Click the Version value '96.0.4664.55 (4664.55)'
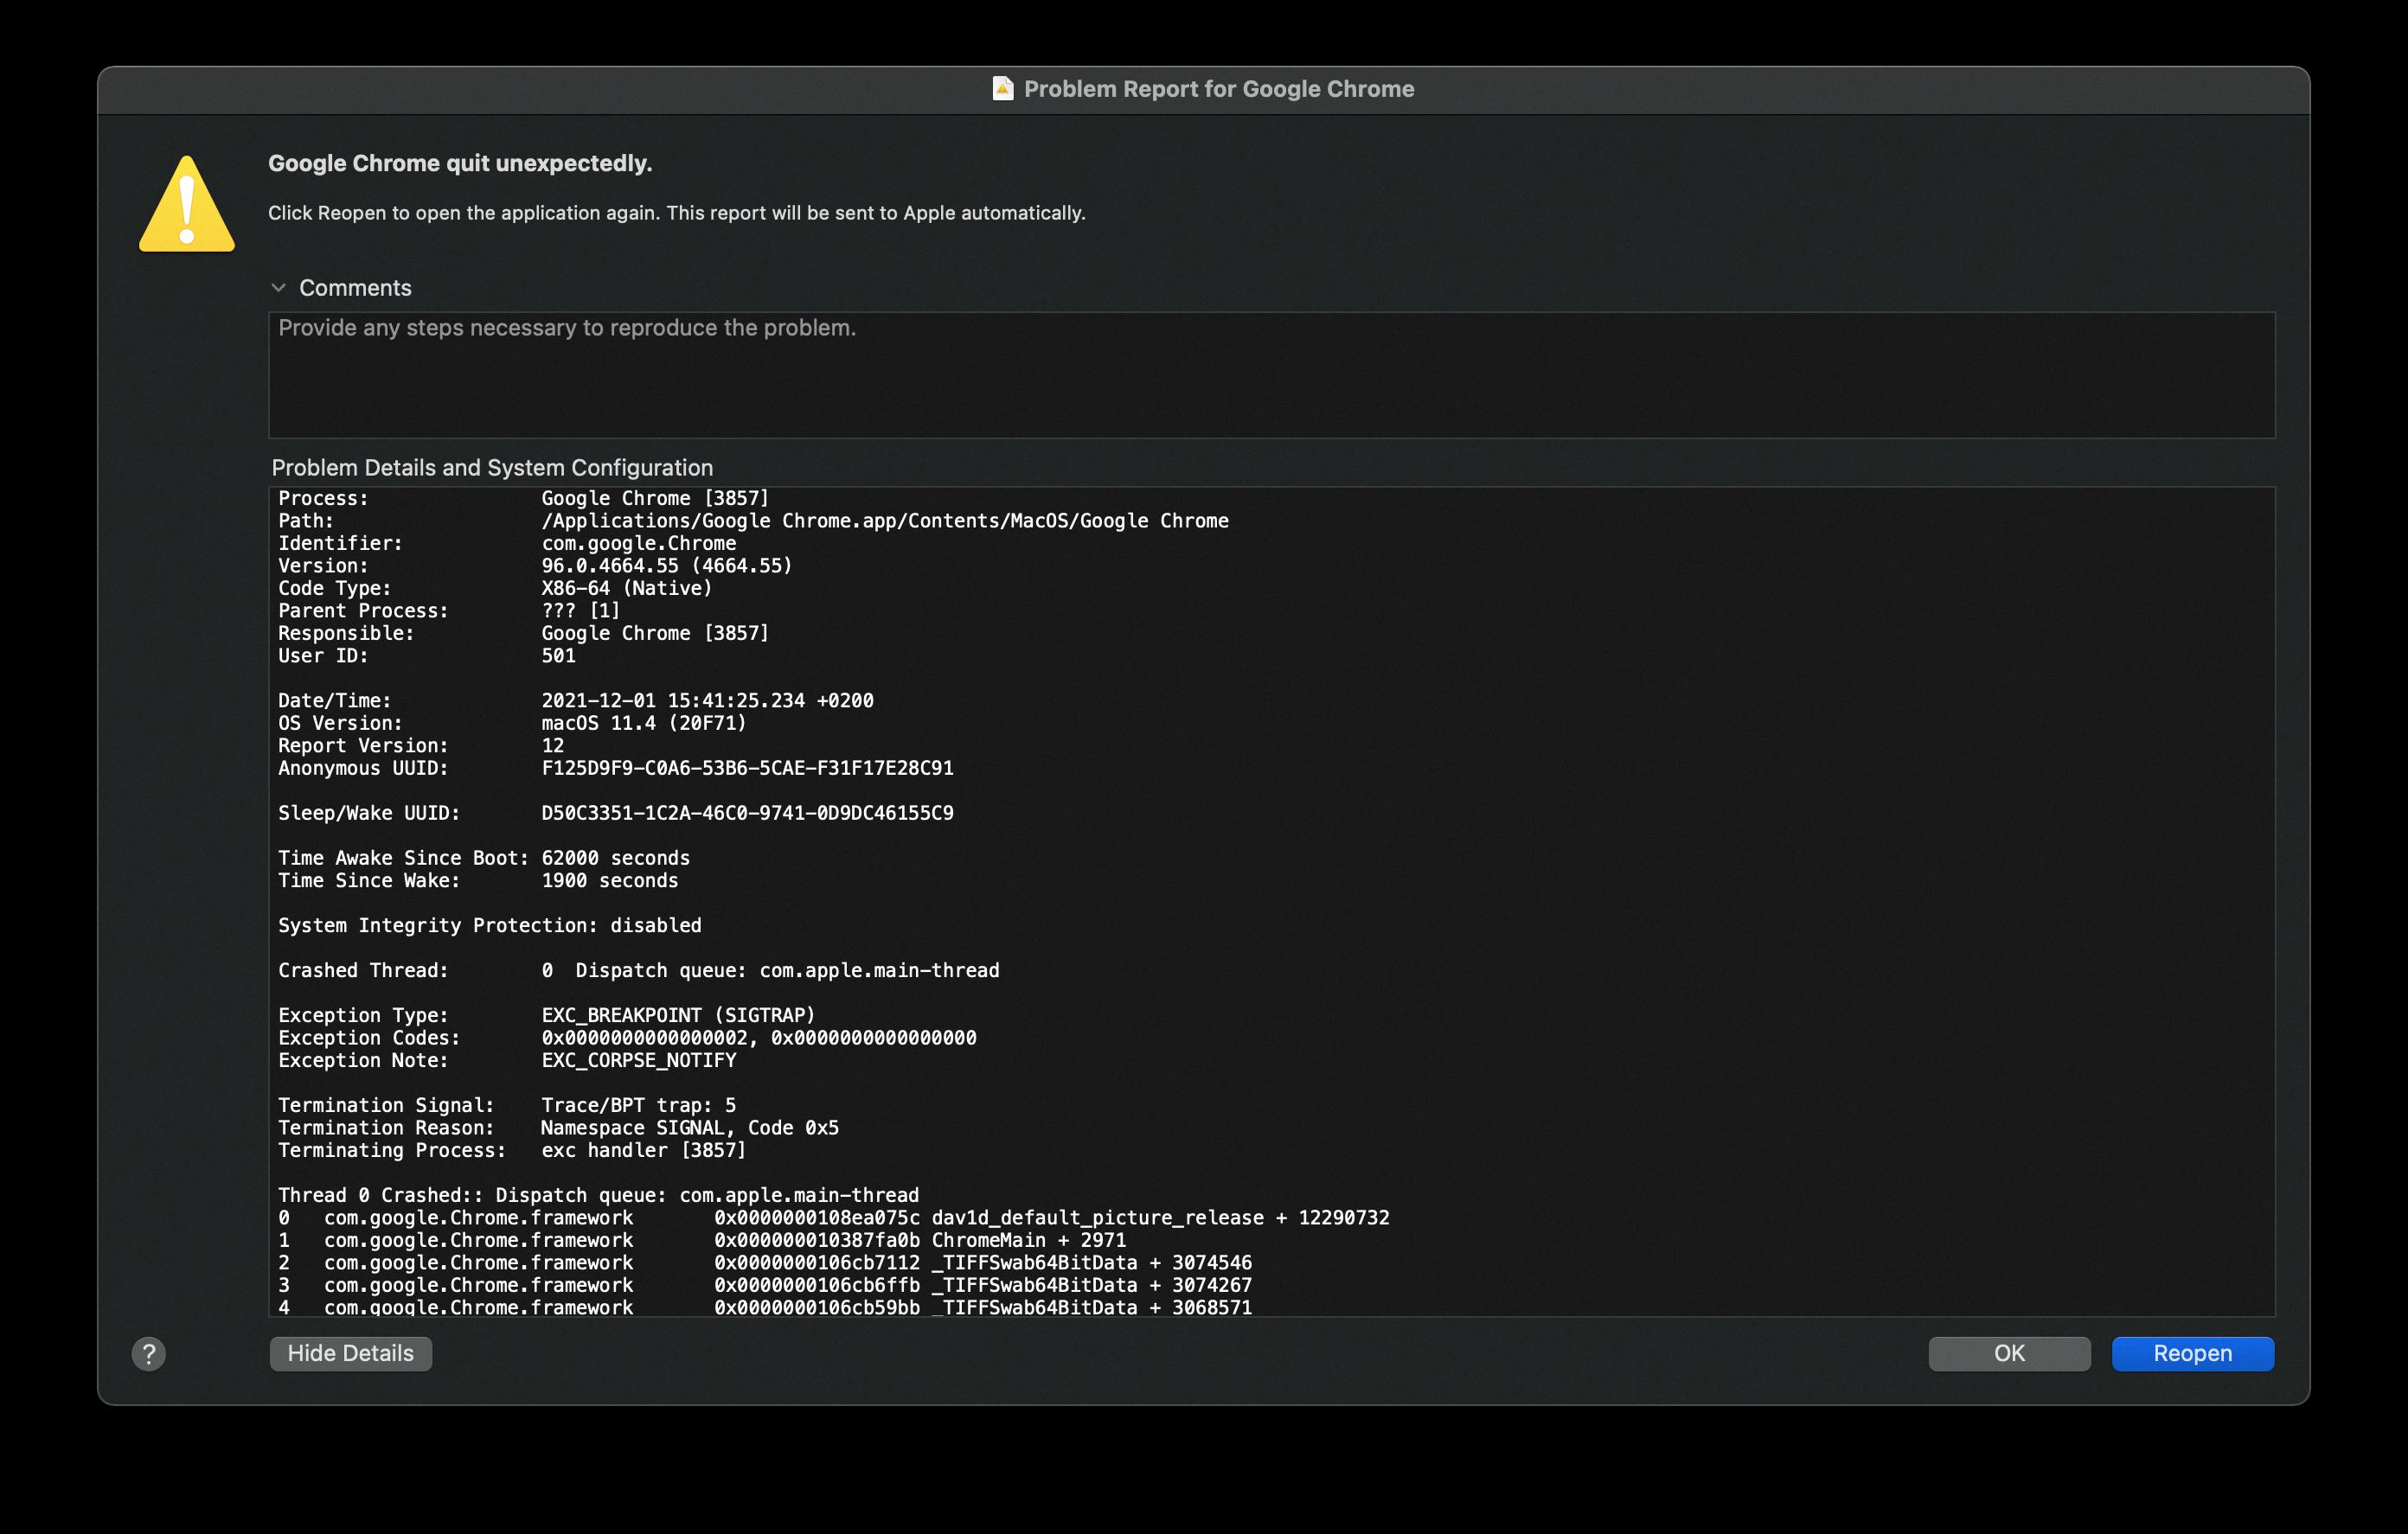Viewport: 2408px width, 1534px height. (667, 566)
